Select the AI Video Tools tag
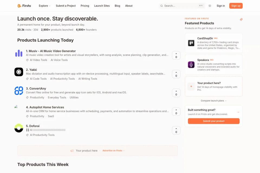Screen dimensions: 260x173 (x=38, y=60)
